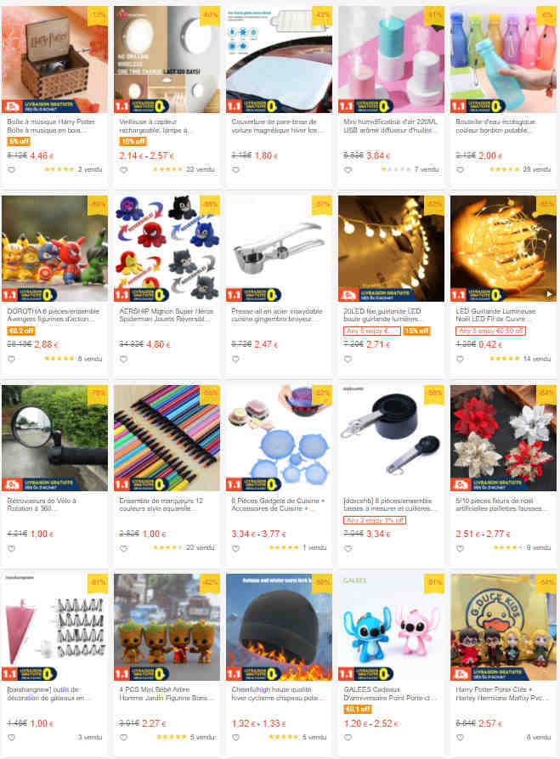Open the 12 color marker set thumbnail
This screenshot has height=759, width=560.
tap(167, 438)
